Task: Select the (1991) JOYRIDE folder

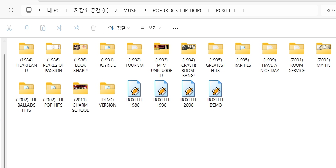Action: click(x=107, y=54)
